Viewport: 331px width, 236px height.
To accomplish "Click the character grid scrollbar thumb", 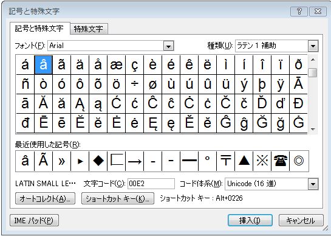I will [313, 72].
